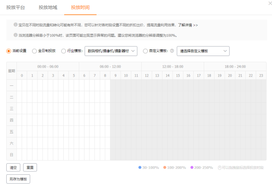This screenshot has height=185, width=272.
Task: Click the 06:00 - 12:00 time range header
Action: point(110,67)
